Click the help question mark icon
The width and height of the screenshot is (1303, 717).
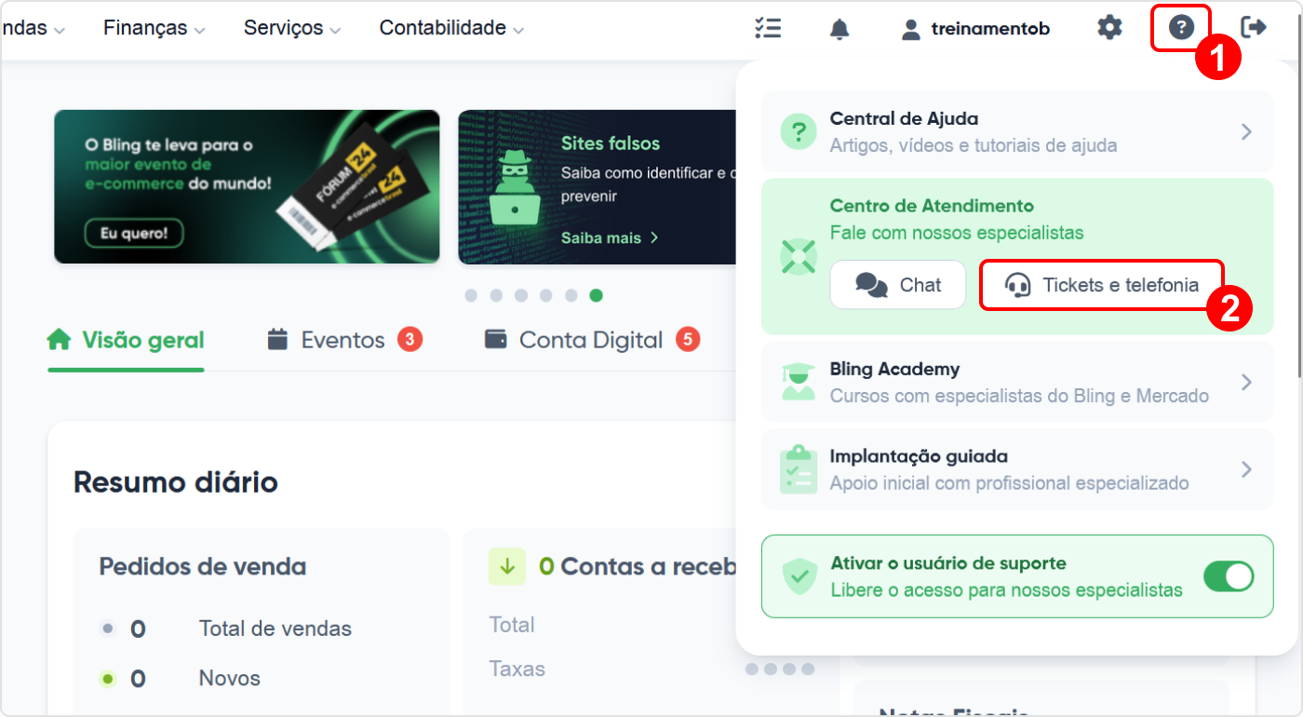point(1181,28)
